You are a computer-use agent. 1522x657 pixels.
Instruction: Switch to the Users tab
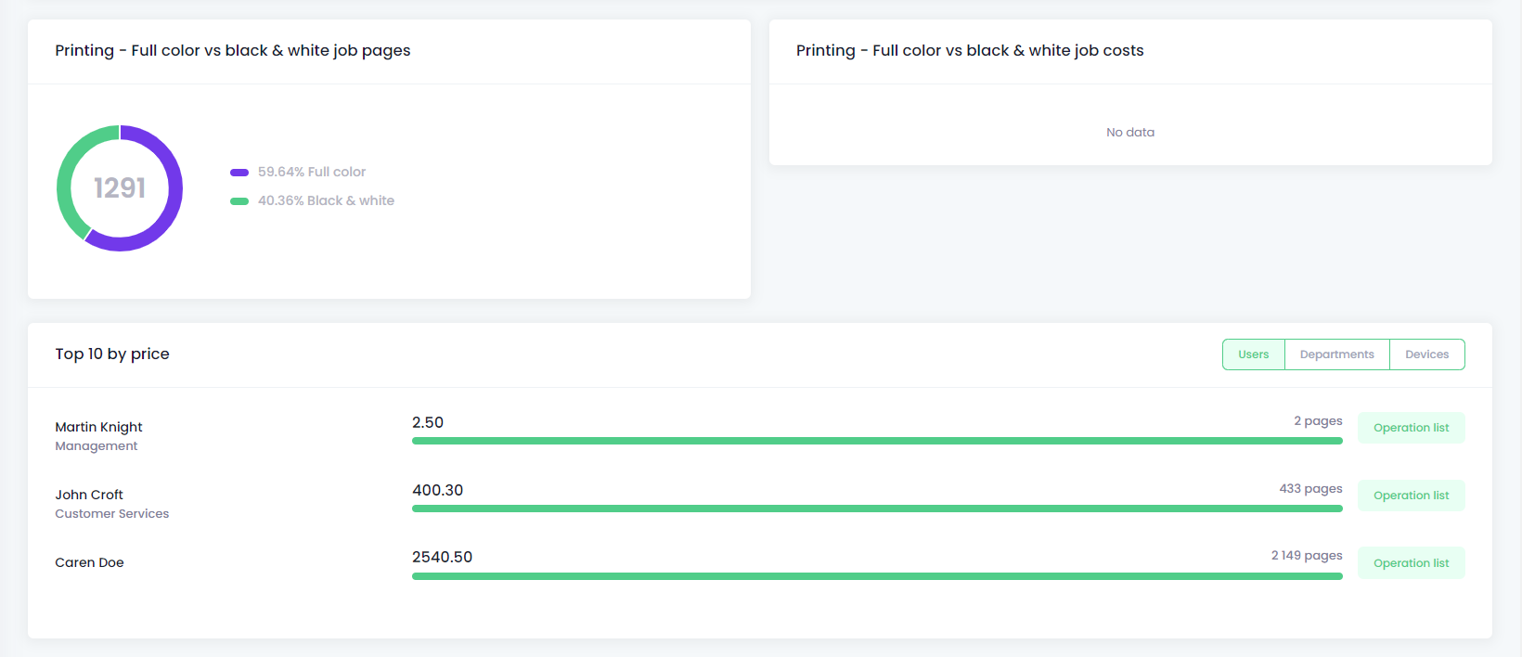coord(1253,354)
